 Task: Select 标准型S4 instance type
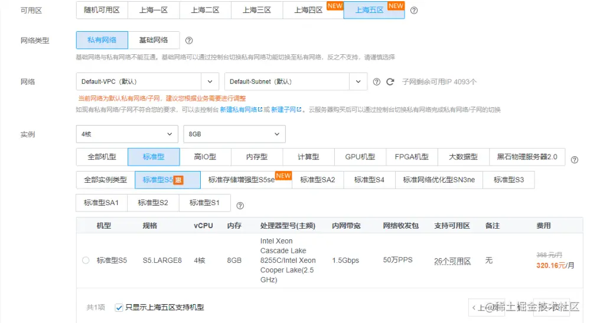(x=369, y=180)
